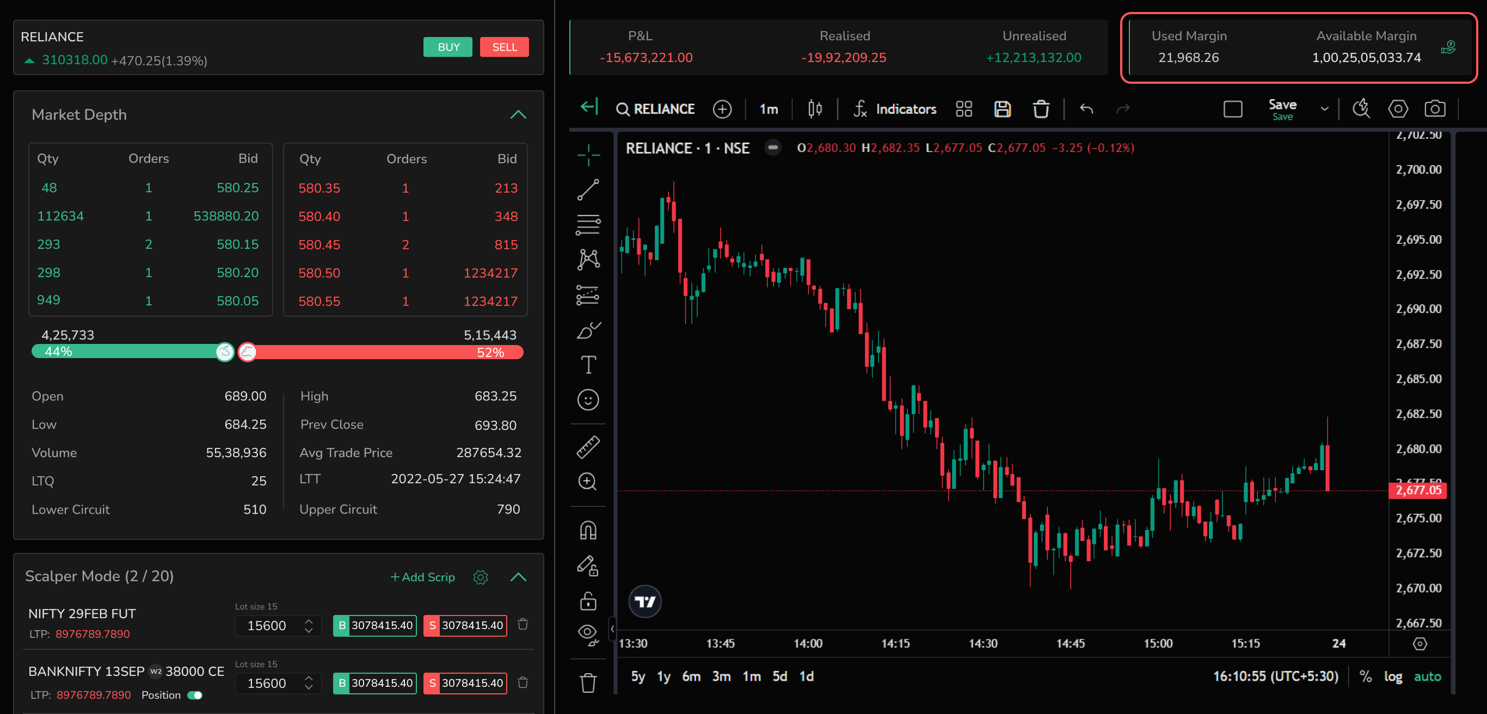The height and width of the screenshot is (714, 1487).
Task: Undo the last chart action
Action: (x=1086, y=109)
